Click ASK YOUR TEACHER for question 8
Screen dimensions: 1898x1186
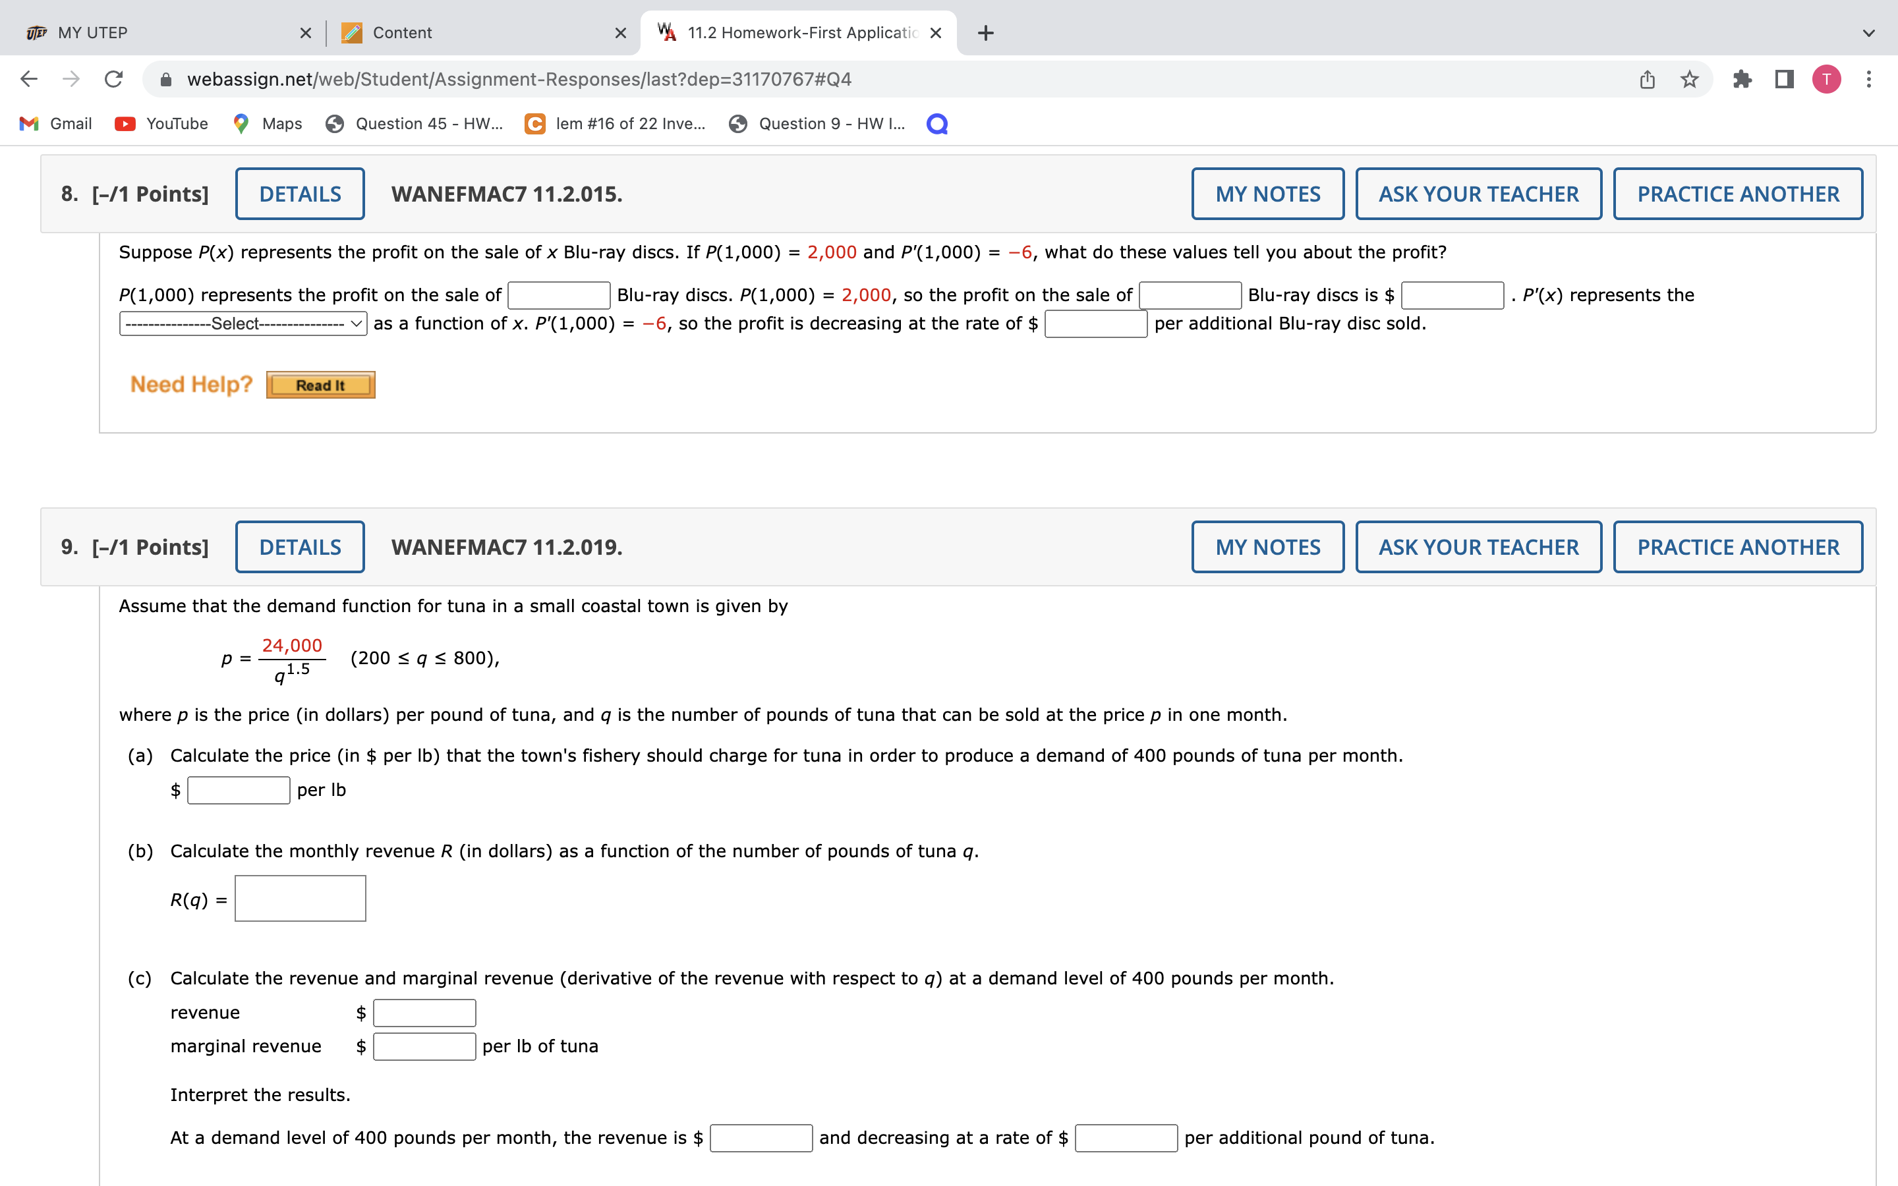point(1478,194)
